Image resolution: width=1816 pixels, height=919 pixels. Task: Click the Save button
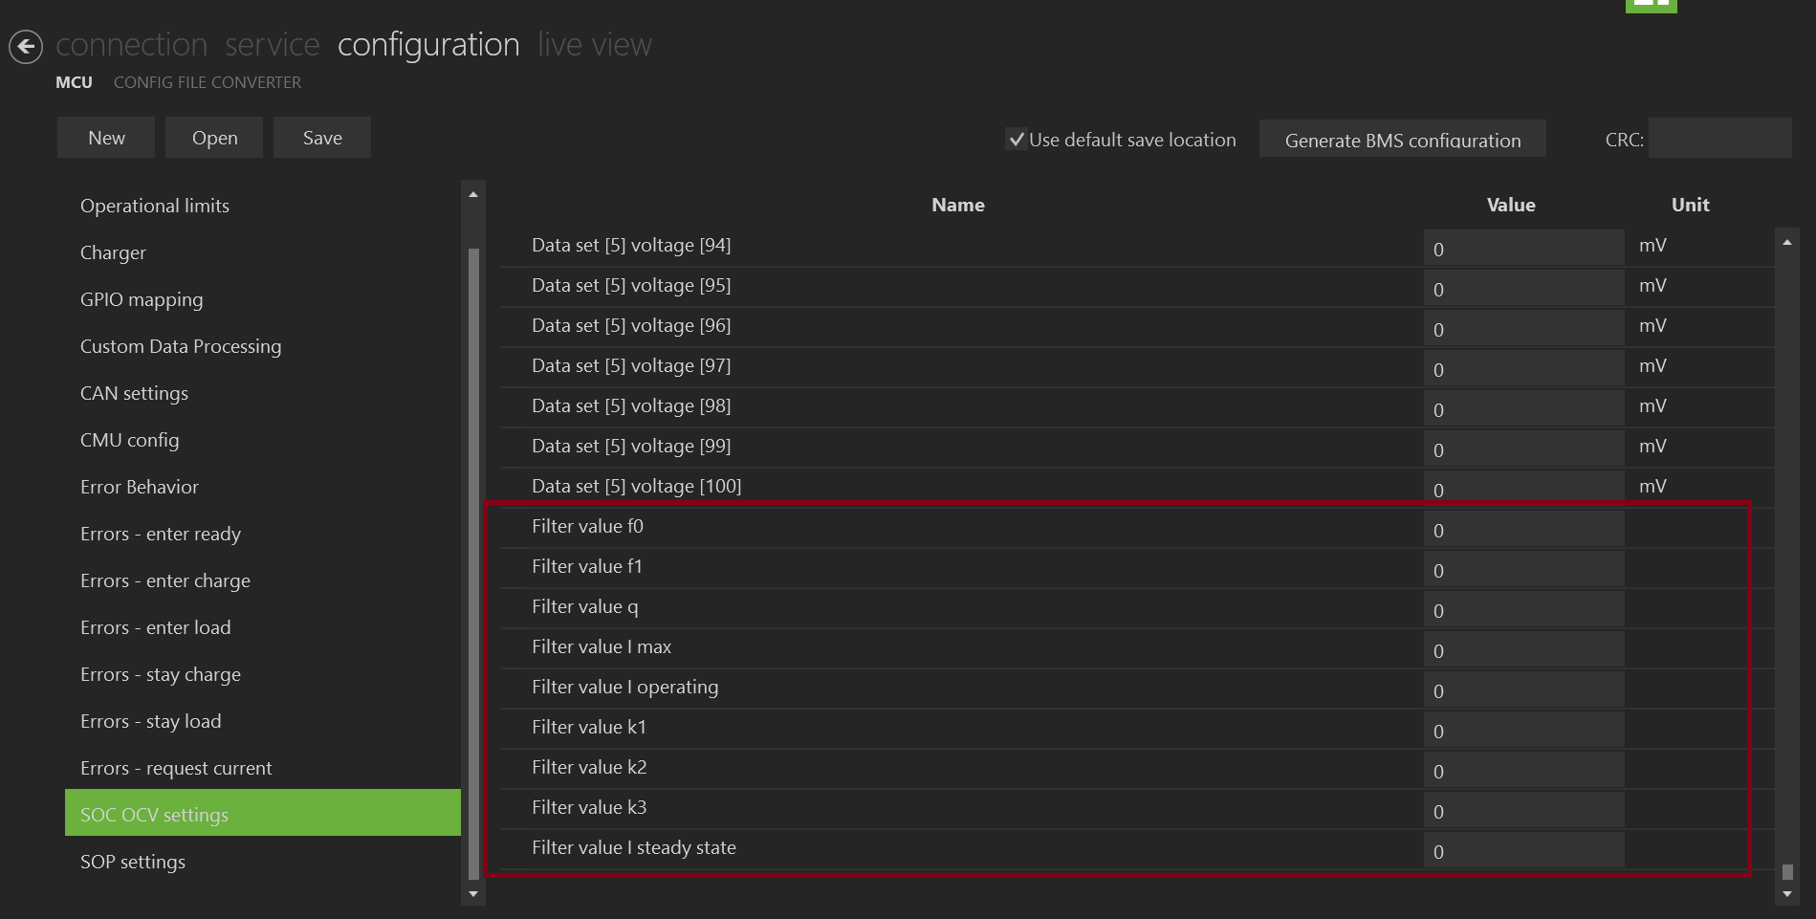coord(322,138)
